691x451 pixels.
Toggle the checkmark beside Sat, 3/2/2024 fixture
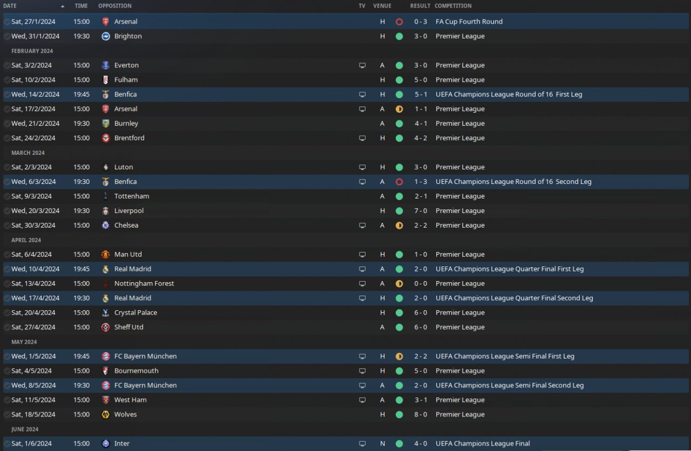7,65
